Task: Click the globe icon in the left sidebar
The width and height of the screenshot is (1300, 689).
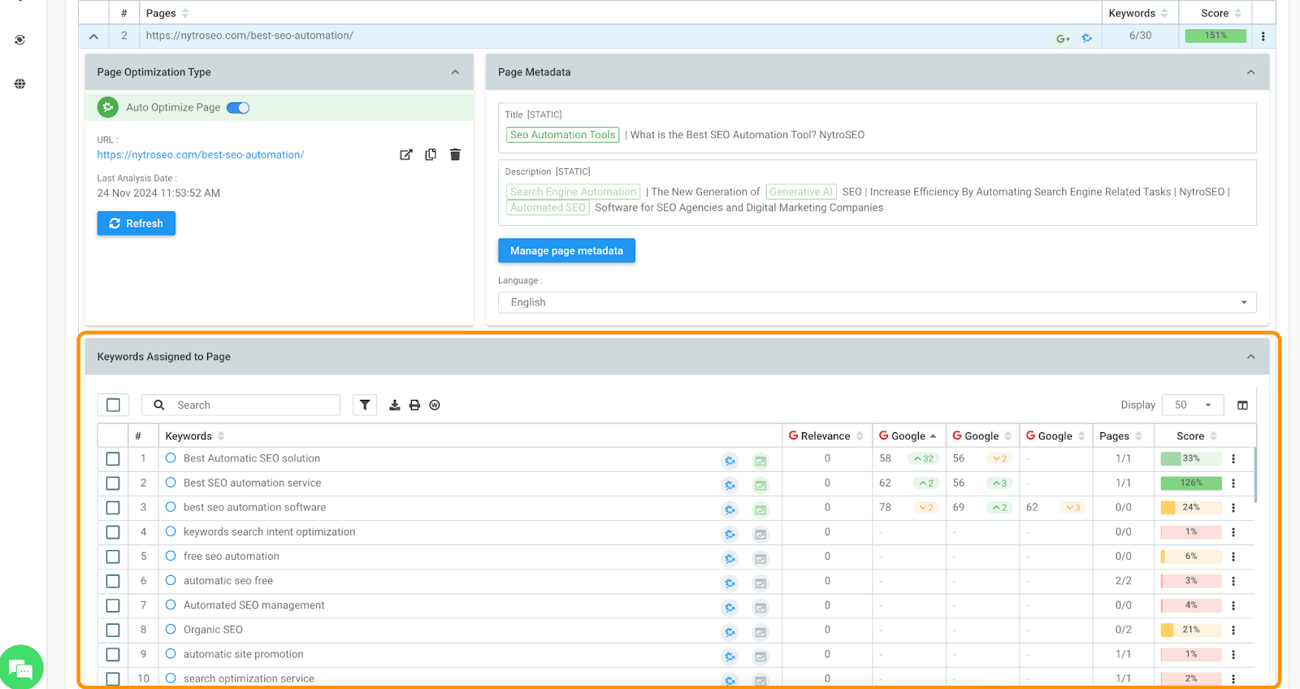Action: point(20,84)
